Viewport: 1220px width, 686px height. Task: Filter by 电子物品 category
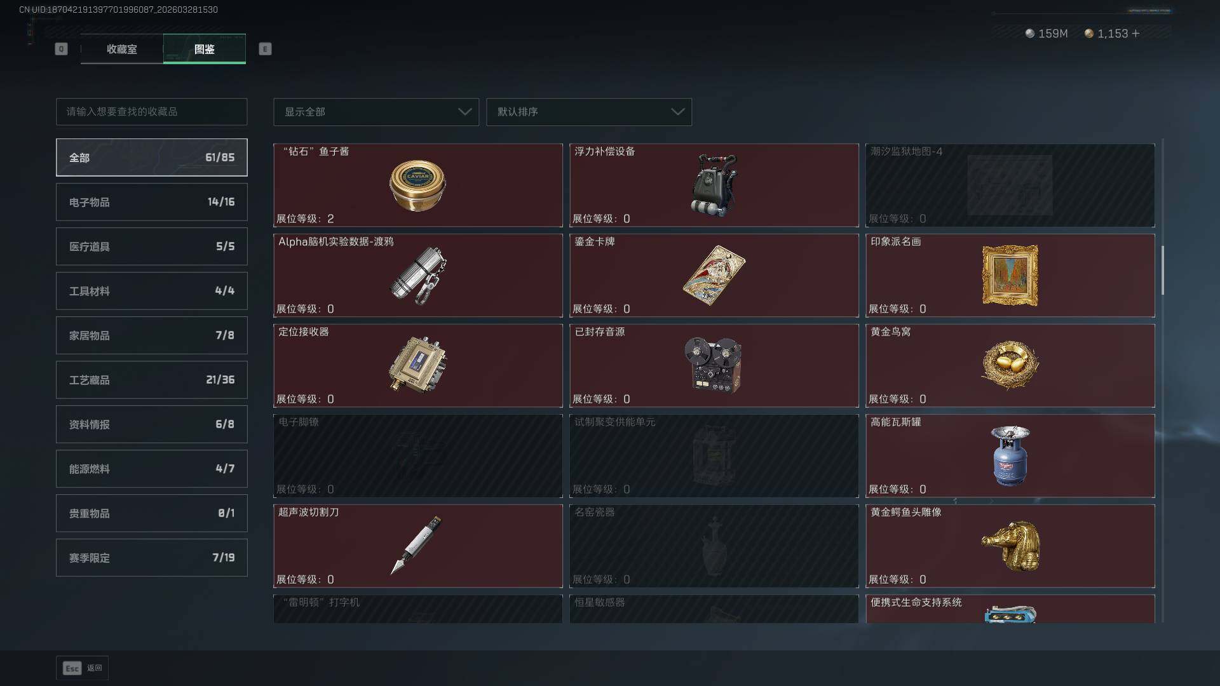[x=152, y=202]
